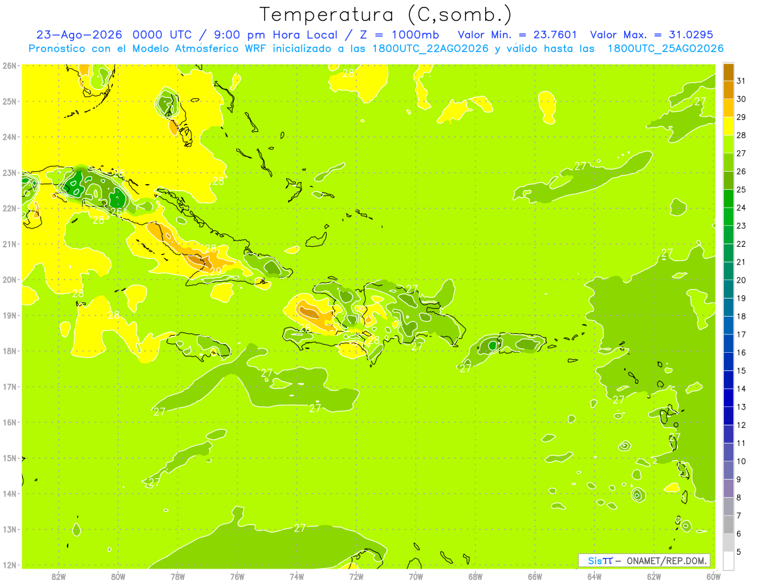Click the 78W longitude axis label

click(x=177, y=576)
